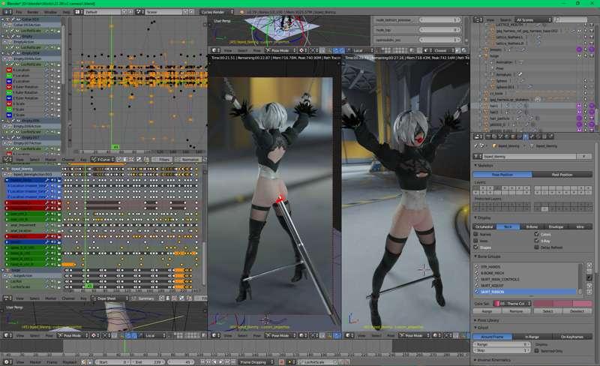Click the add bone group plus icon
Image resolution: width=600 pixels, height=366 pixels.
pos(589,265)
